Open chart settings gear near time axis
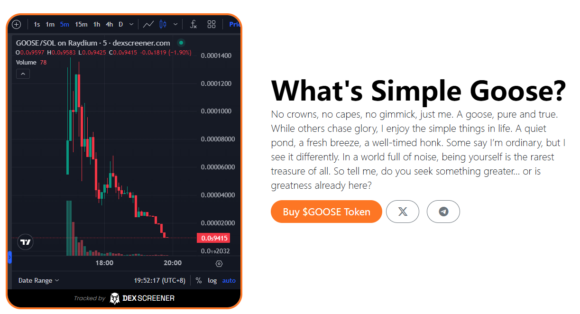This screenshot has height=314, width=580. pos(219,263)
